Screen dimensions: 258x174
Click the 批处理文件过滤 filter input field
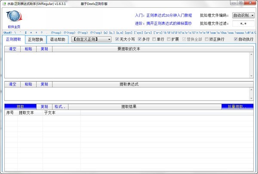243,24
